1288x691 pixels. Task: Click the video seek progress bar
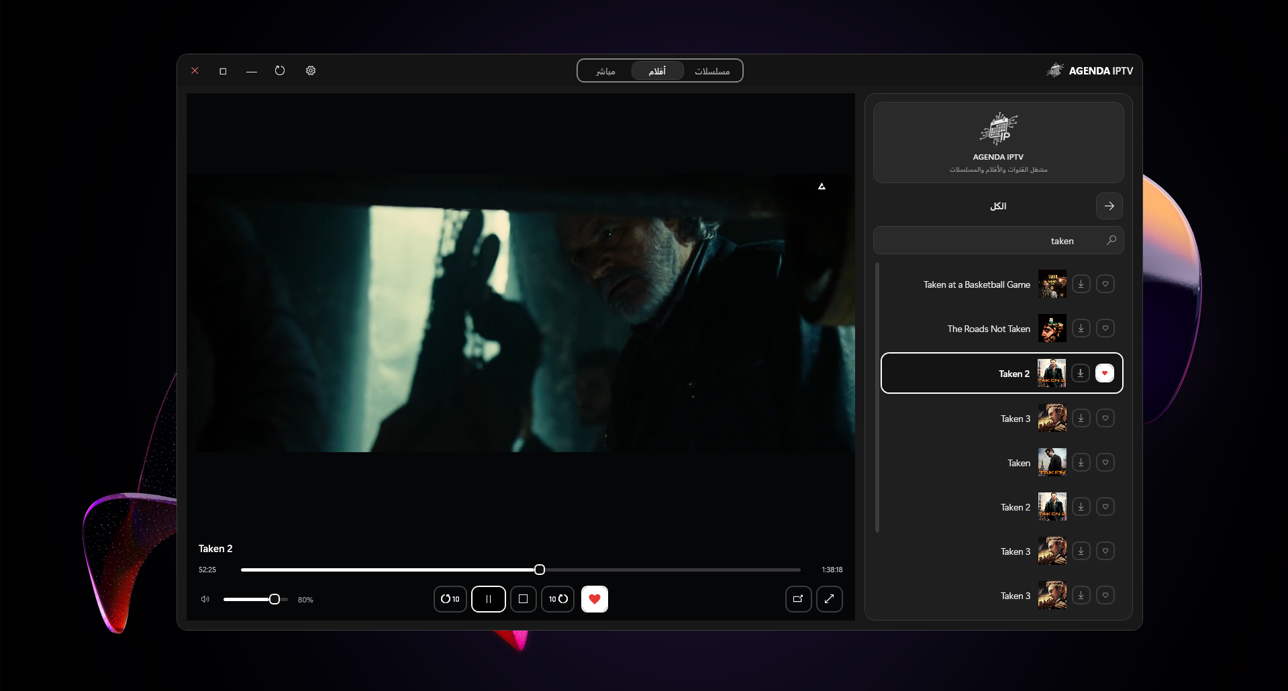[521, 570]
